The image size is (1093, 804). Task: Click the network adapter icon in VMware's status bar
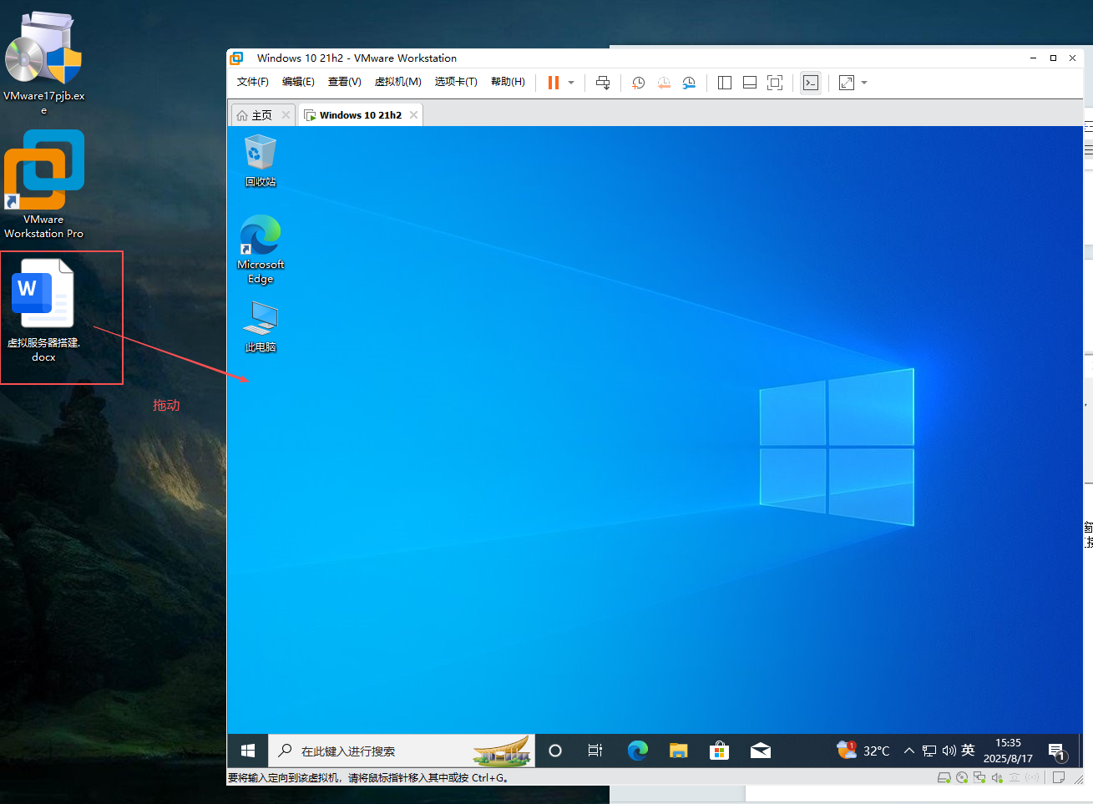[x=979, y=777]
